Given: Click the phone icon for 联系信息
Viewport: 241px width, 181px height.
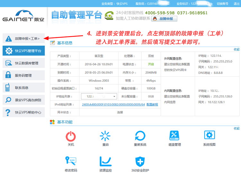Looking at the screenshot, I should pyautogui.click(x=7, y=87).
